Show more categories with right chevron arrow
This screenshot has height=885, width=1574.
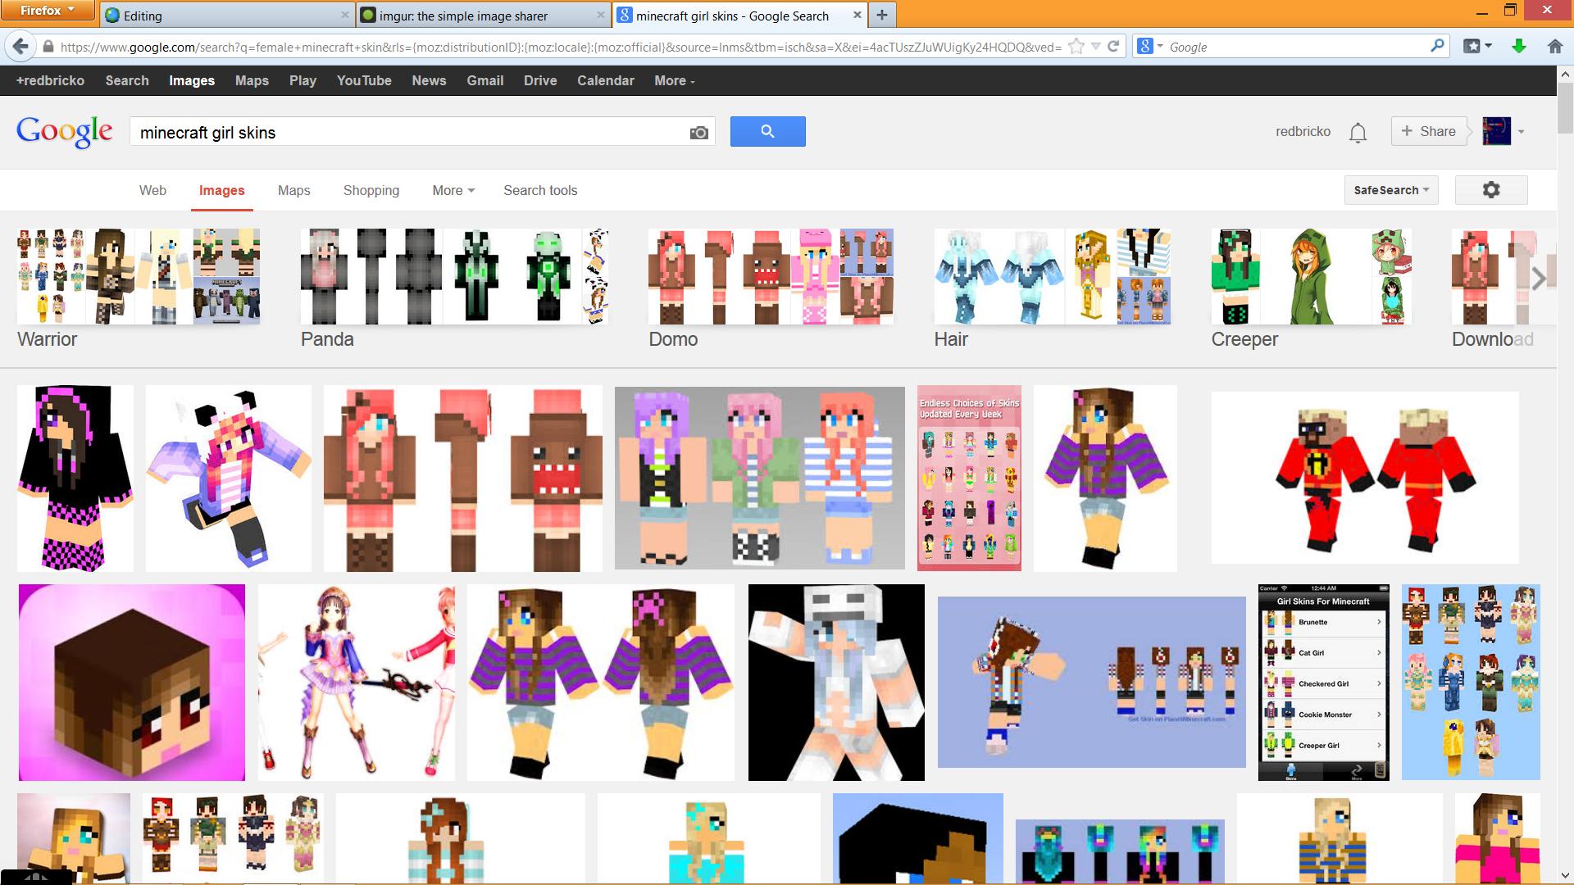point(1539,279)
